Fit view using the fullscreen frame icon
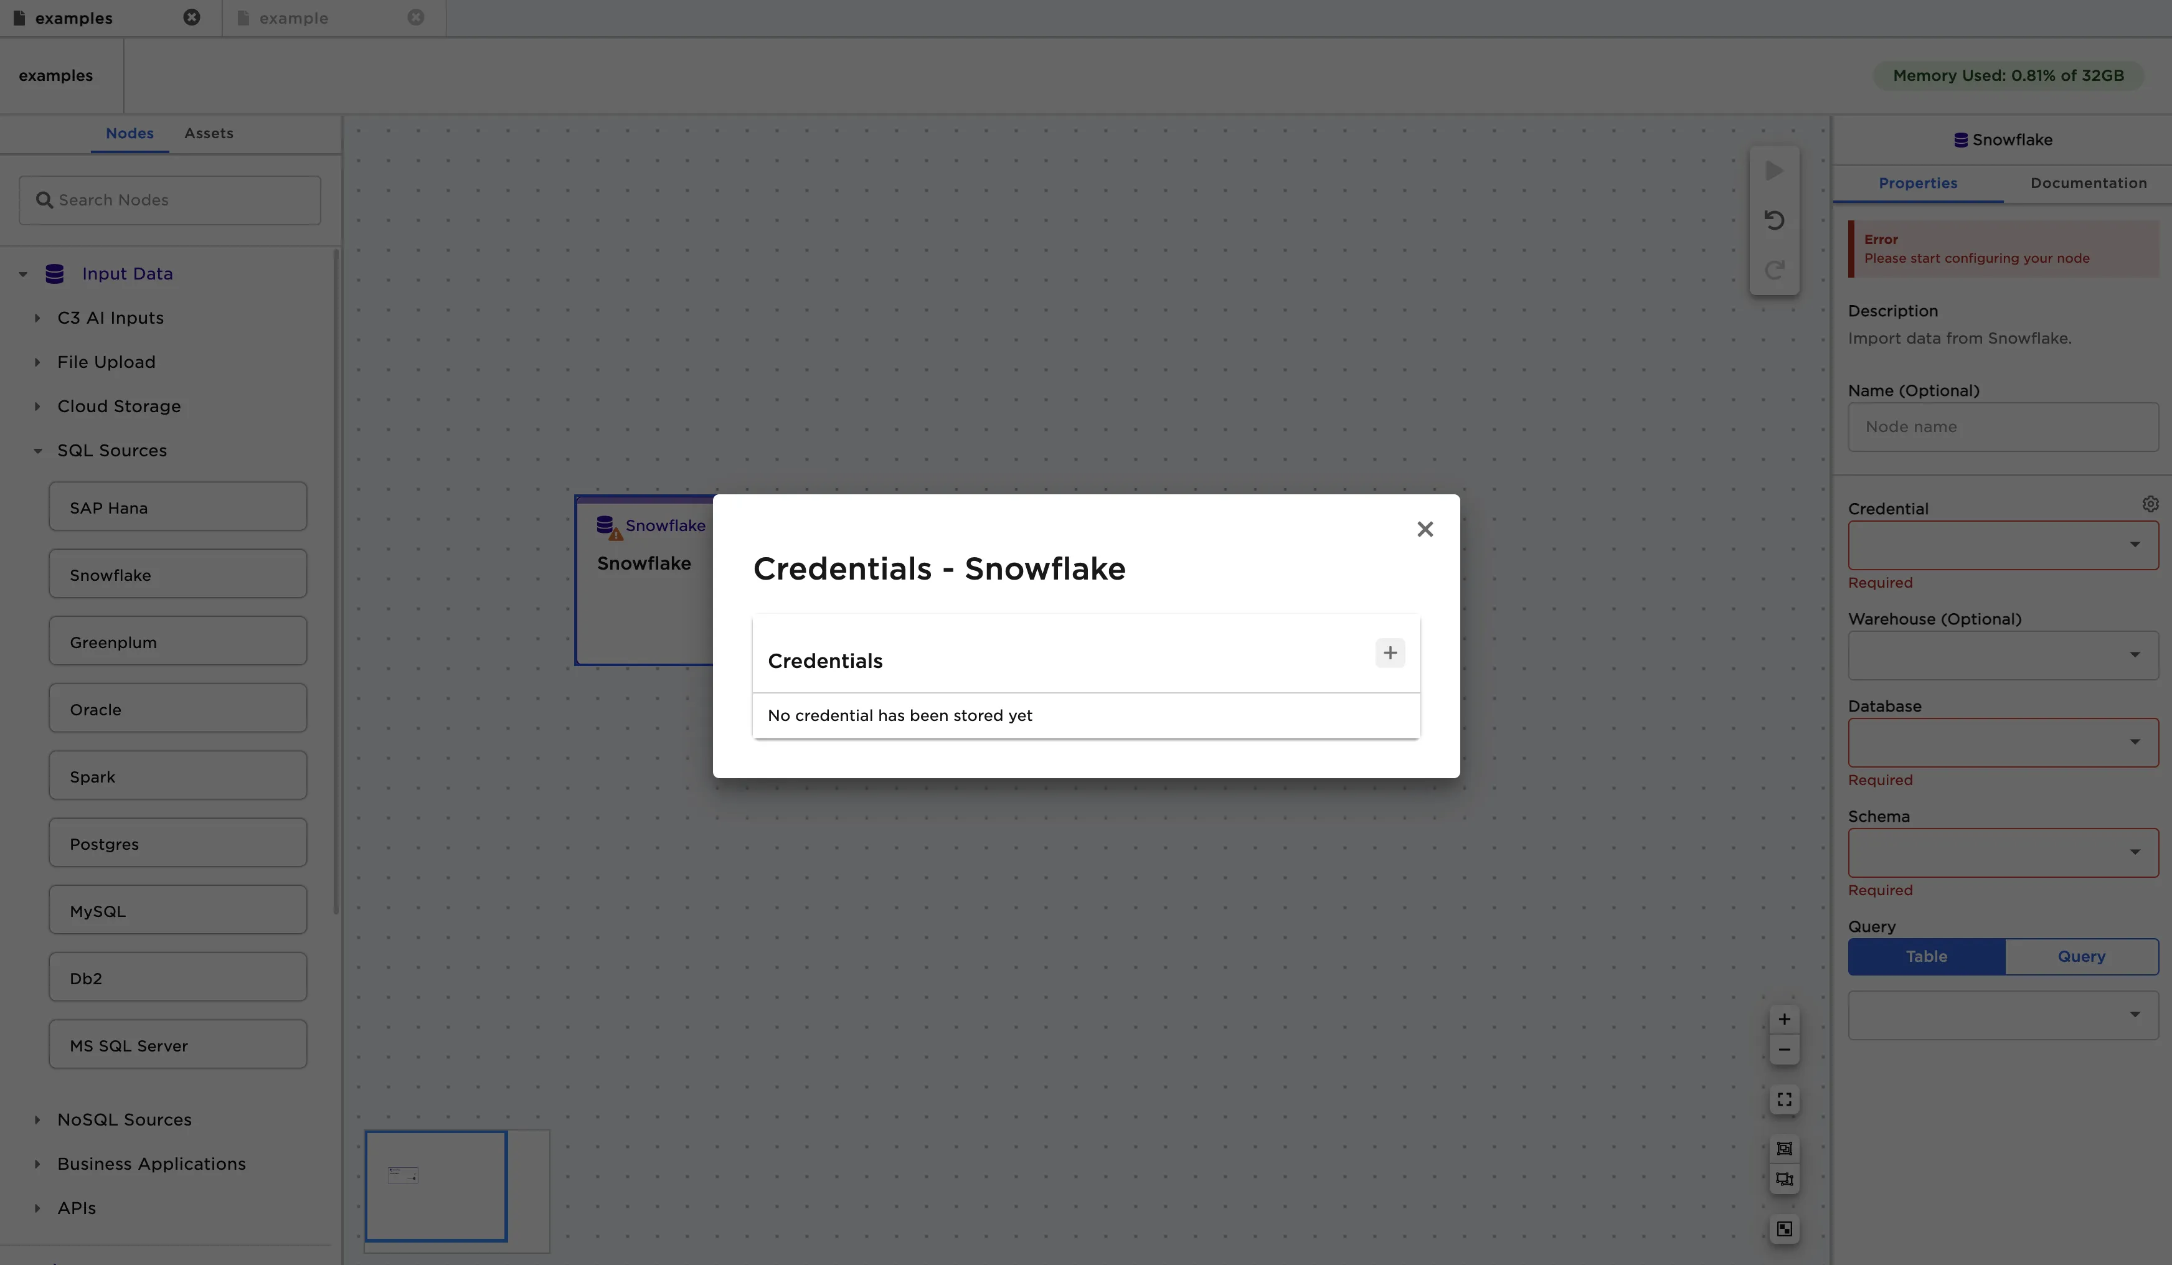This screenshot has height=1265, width=2172. [x=1784, y=1099]
